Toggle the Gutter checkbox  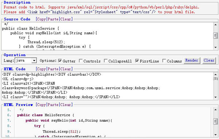click(x=60, y=61)
